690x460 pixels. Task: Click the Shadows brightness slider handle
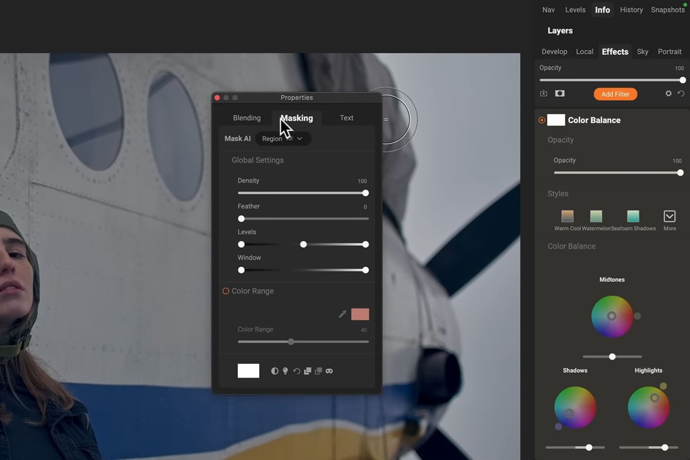589,447
